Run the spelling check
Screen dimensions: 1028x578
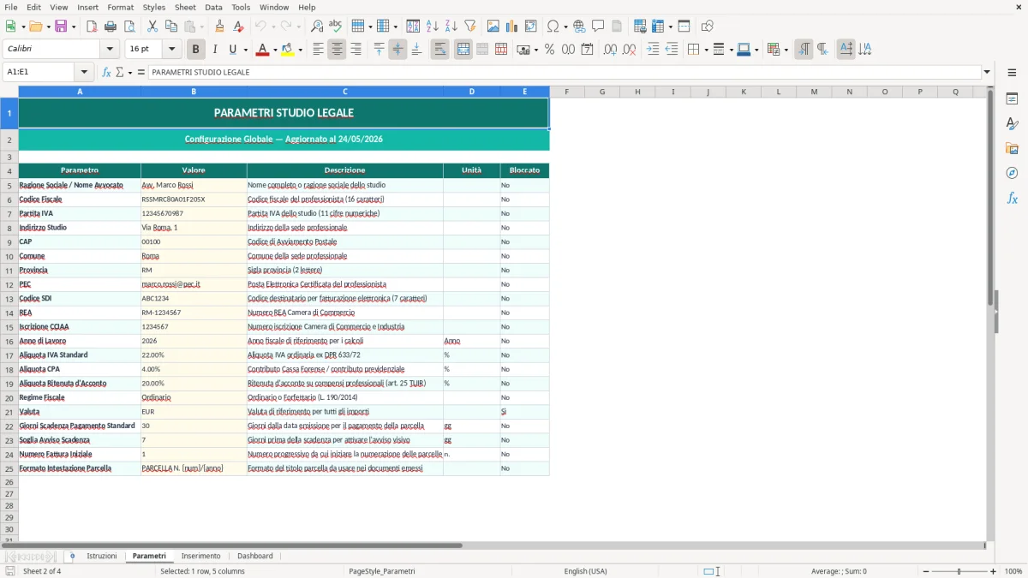(335, 27)
